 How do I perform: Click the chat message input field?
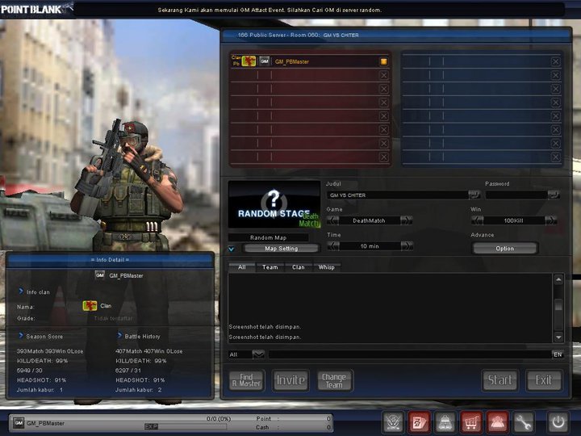point(410,354)
